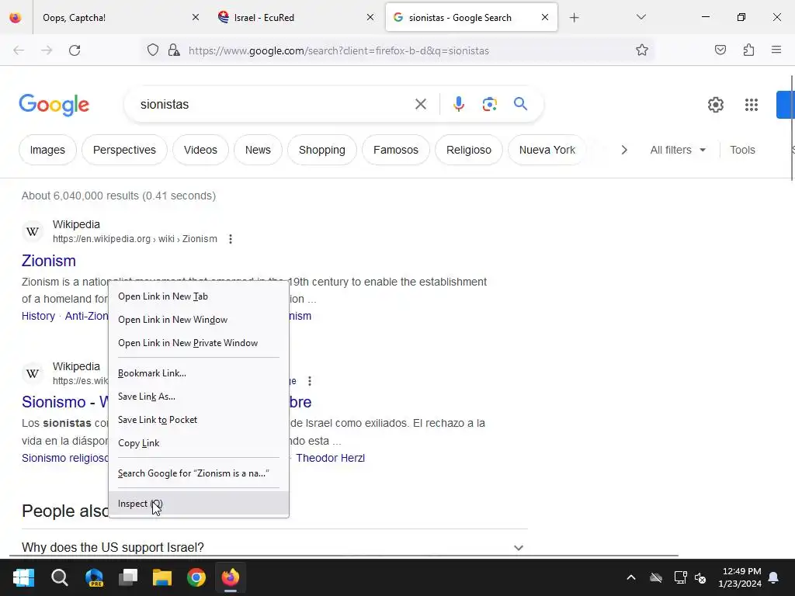This screenshot has width=795, height=596.
Task: Open the Zionism result title link
Action: coord(49,261)
